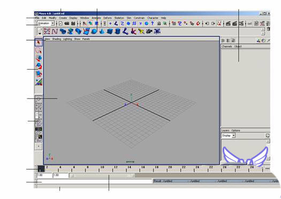This screenshot has width=281, height=199.
Task: Open the viewport Panels menu
Action: tap(86, 39)
